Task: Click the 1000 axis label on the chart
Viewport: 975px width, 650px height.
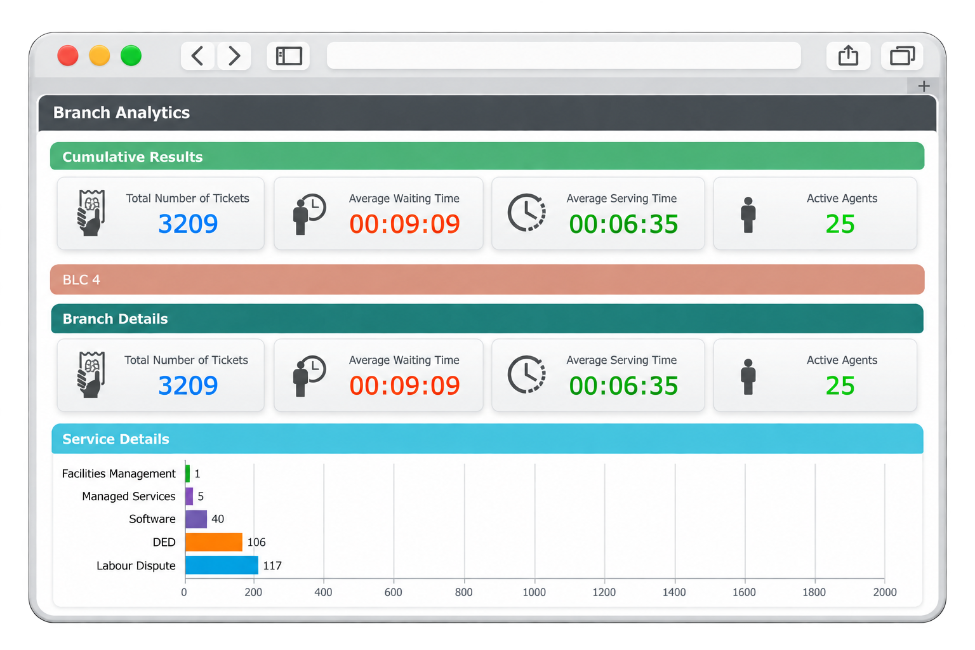Action: (534, 592)
